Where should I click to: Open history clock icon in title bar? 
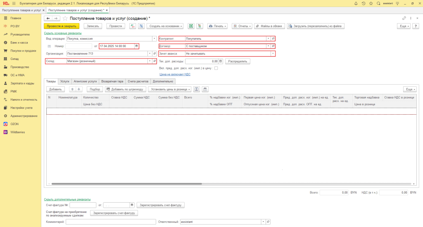click(364, 3)
